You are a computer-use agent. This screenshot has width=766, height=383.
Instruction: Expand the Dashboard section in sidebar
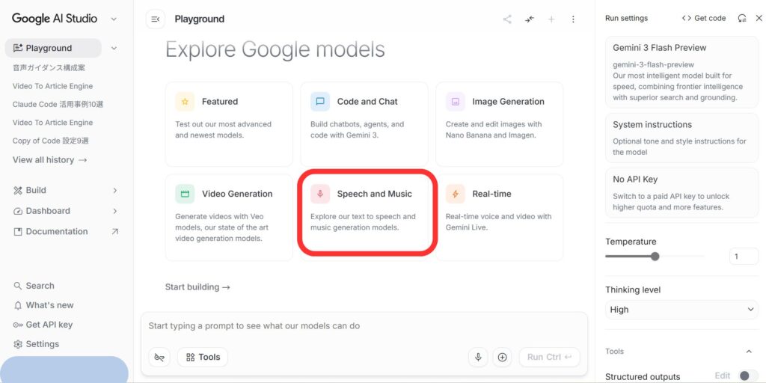(66, 211)
